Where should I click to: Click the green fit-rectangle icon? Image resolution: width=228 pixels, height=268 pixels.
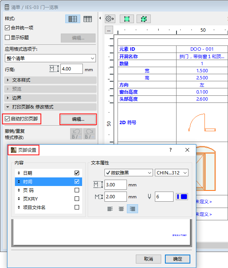tap(127, 19)
